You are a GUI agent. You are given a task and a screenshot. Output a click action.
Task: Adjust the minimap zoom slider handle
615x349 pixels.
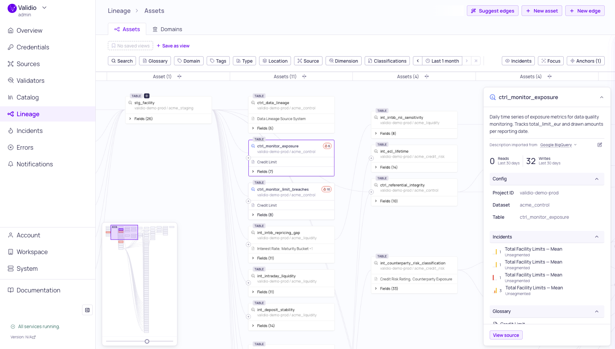[x=147, y=341]
